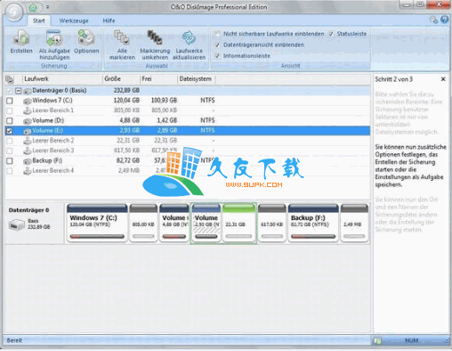Click the 100,93 GB free space cell
Screen dimensions: 452x351
(164, 101)
